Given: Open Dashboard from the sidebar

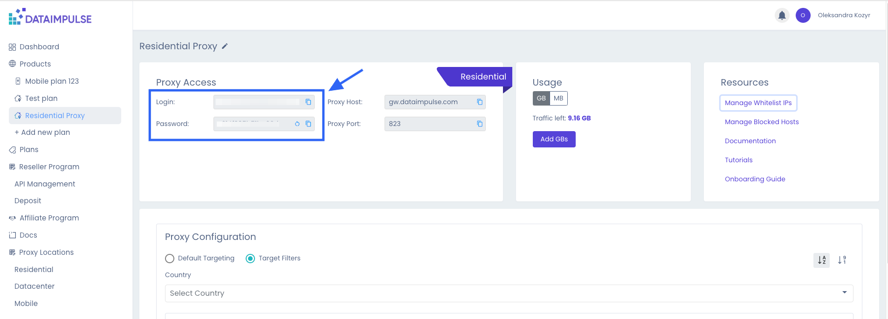Looking at the screenshot, I should click(x=39, y=47).
